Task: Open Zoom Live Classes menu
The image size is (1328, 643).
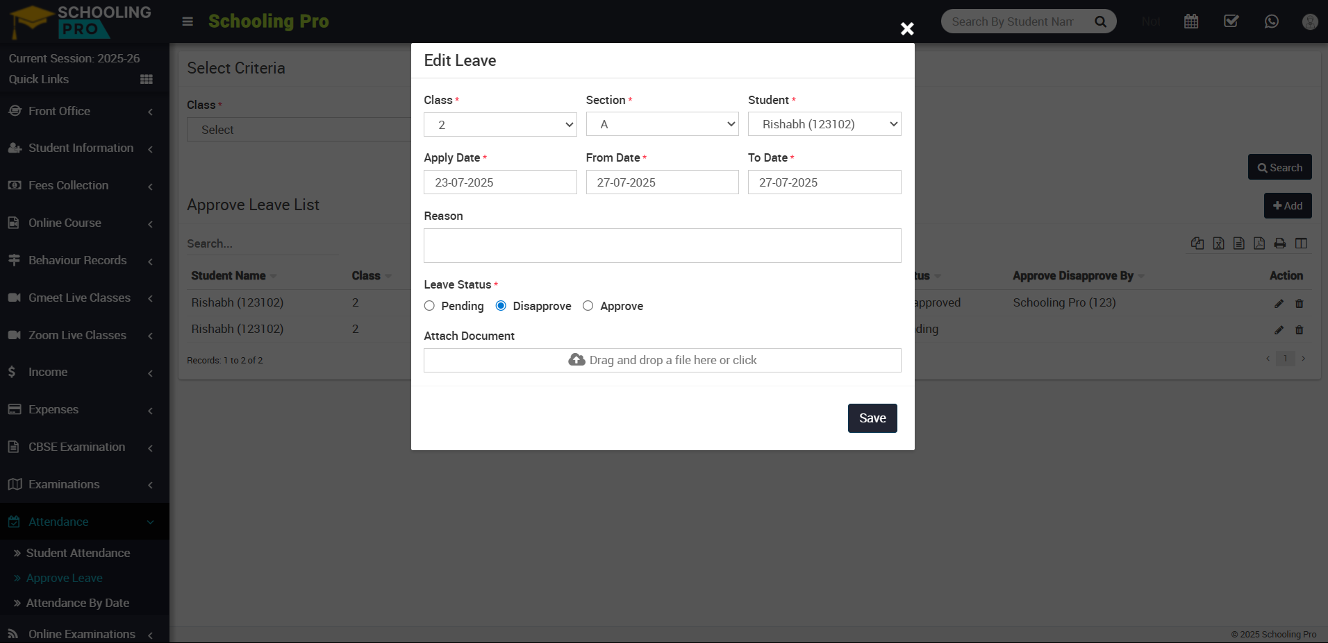Action: (85, 336)
